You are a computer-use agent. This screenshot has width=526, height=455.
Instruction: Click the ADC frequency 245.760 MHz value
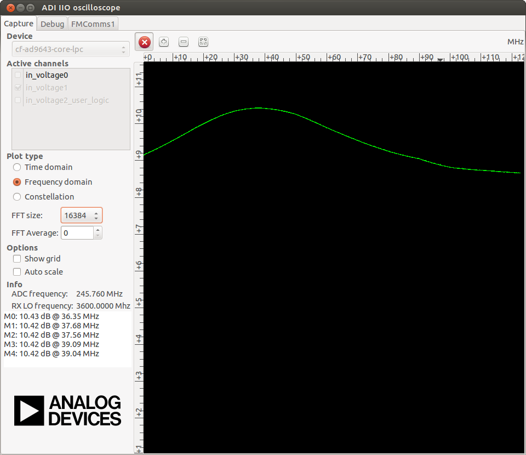(x=99, y=294)
